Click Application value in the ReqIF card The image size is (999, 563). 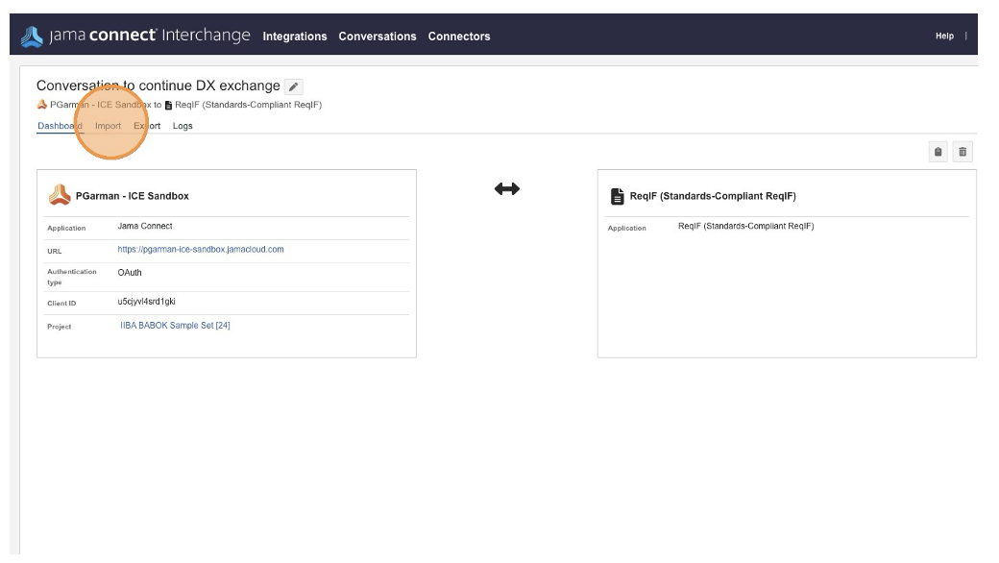[x=746, y=226]
